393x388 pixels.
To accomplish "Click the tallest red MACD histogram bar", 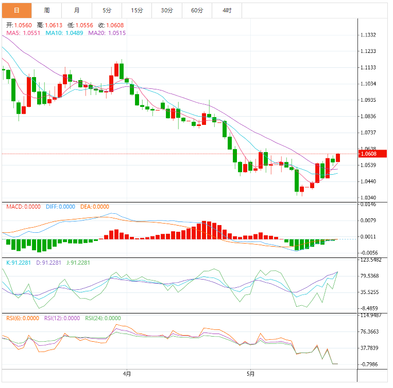I will [x=204, y=230].
